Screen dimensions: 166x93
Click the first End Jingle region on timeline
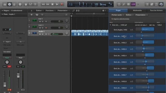pyautogui.click(x=74, y=33)
